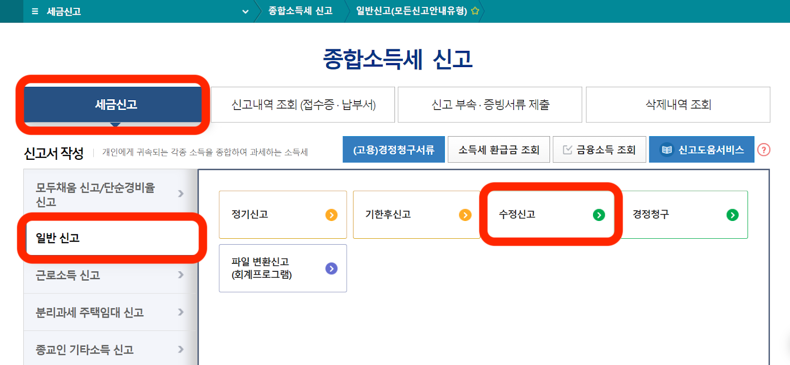Viewport: 790px width, 365px height.
Task: Click the orange arrow icon on 기한후신고
Action: pyautogui.click(x=465, y=215)
